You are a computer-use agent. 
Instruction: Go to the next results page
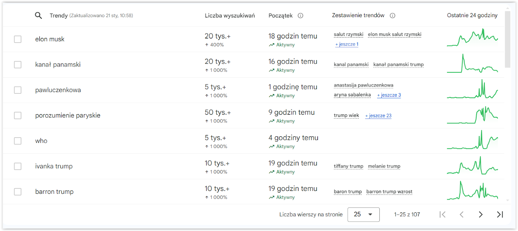tap(481, 215)
